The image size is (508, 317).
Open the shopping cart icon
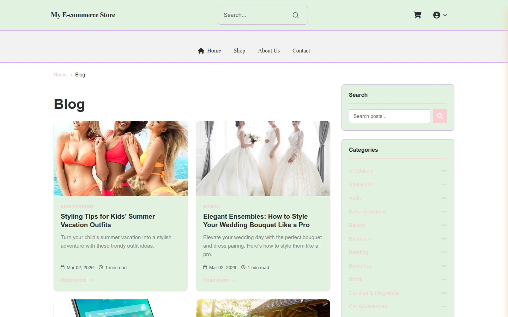point(417,15)
